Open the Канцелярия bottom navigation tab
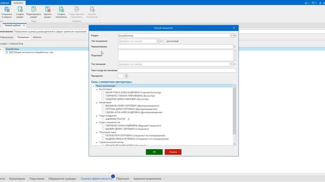 (17, 178)
